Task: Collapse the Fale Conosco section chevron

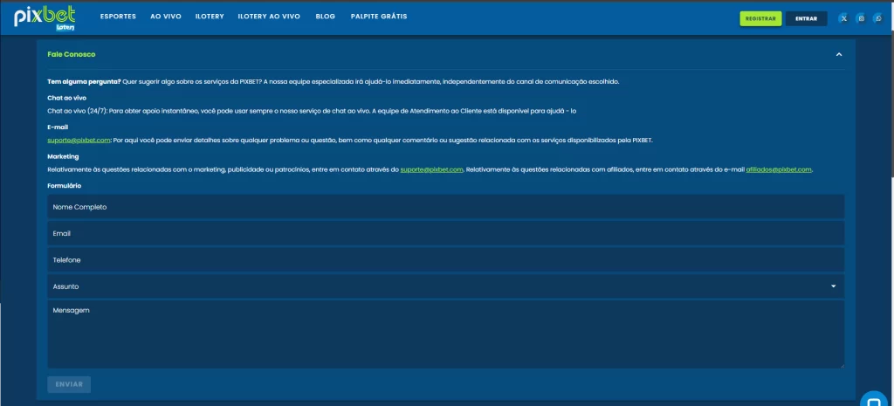Action: pos(839,54)
